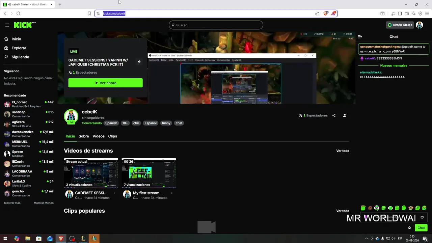The width and height of the screenshot is (432, 243).
Task: Bookmark this page icon
Action: pyautogui.click(x=89, y=13)
